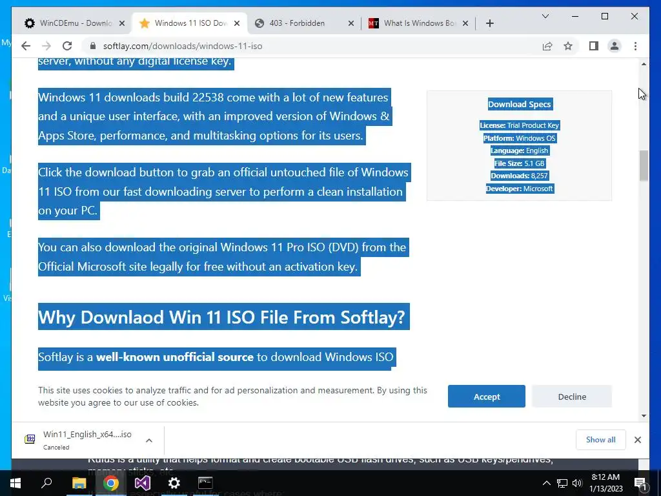The height and width of the screenshot is (496, 661).
Task: Open the Settings gear on taskbar
Action: point(174,483)
